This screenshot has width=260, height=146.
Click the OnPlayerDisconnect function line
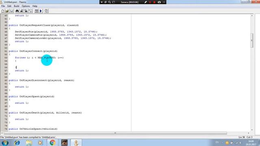coord(41,80)
